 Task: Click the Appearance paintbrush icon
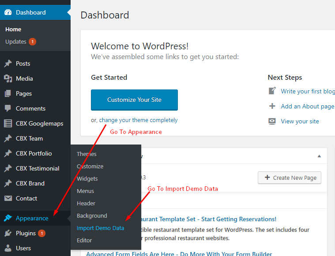[x=8, y=218]
